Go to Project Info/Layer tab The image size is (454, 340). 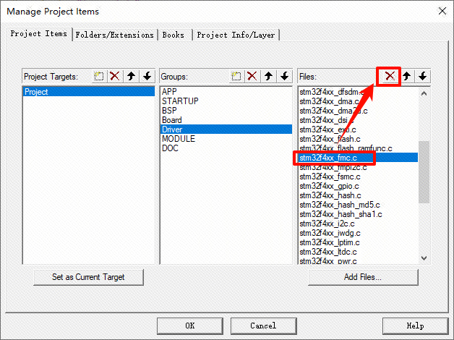[235, 35]
